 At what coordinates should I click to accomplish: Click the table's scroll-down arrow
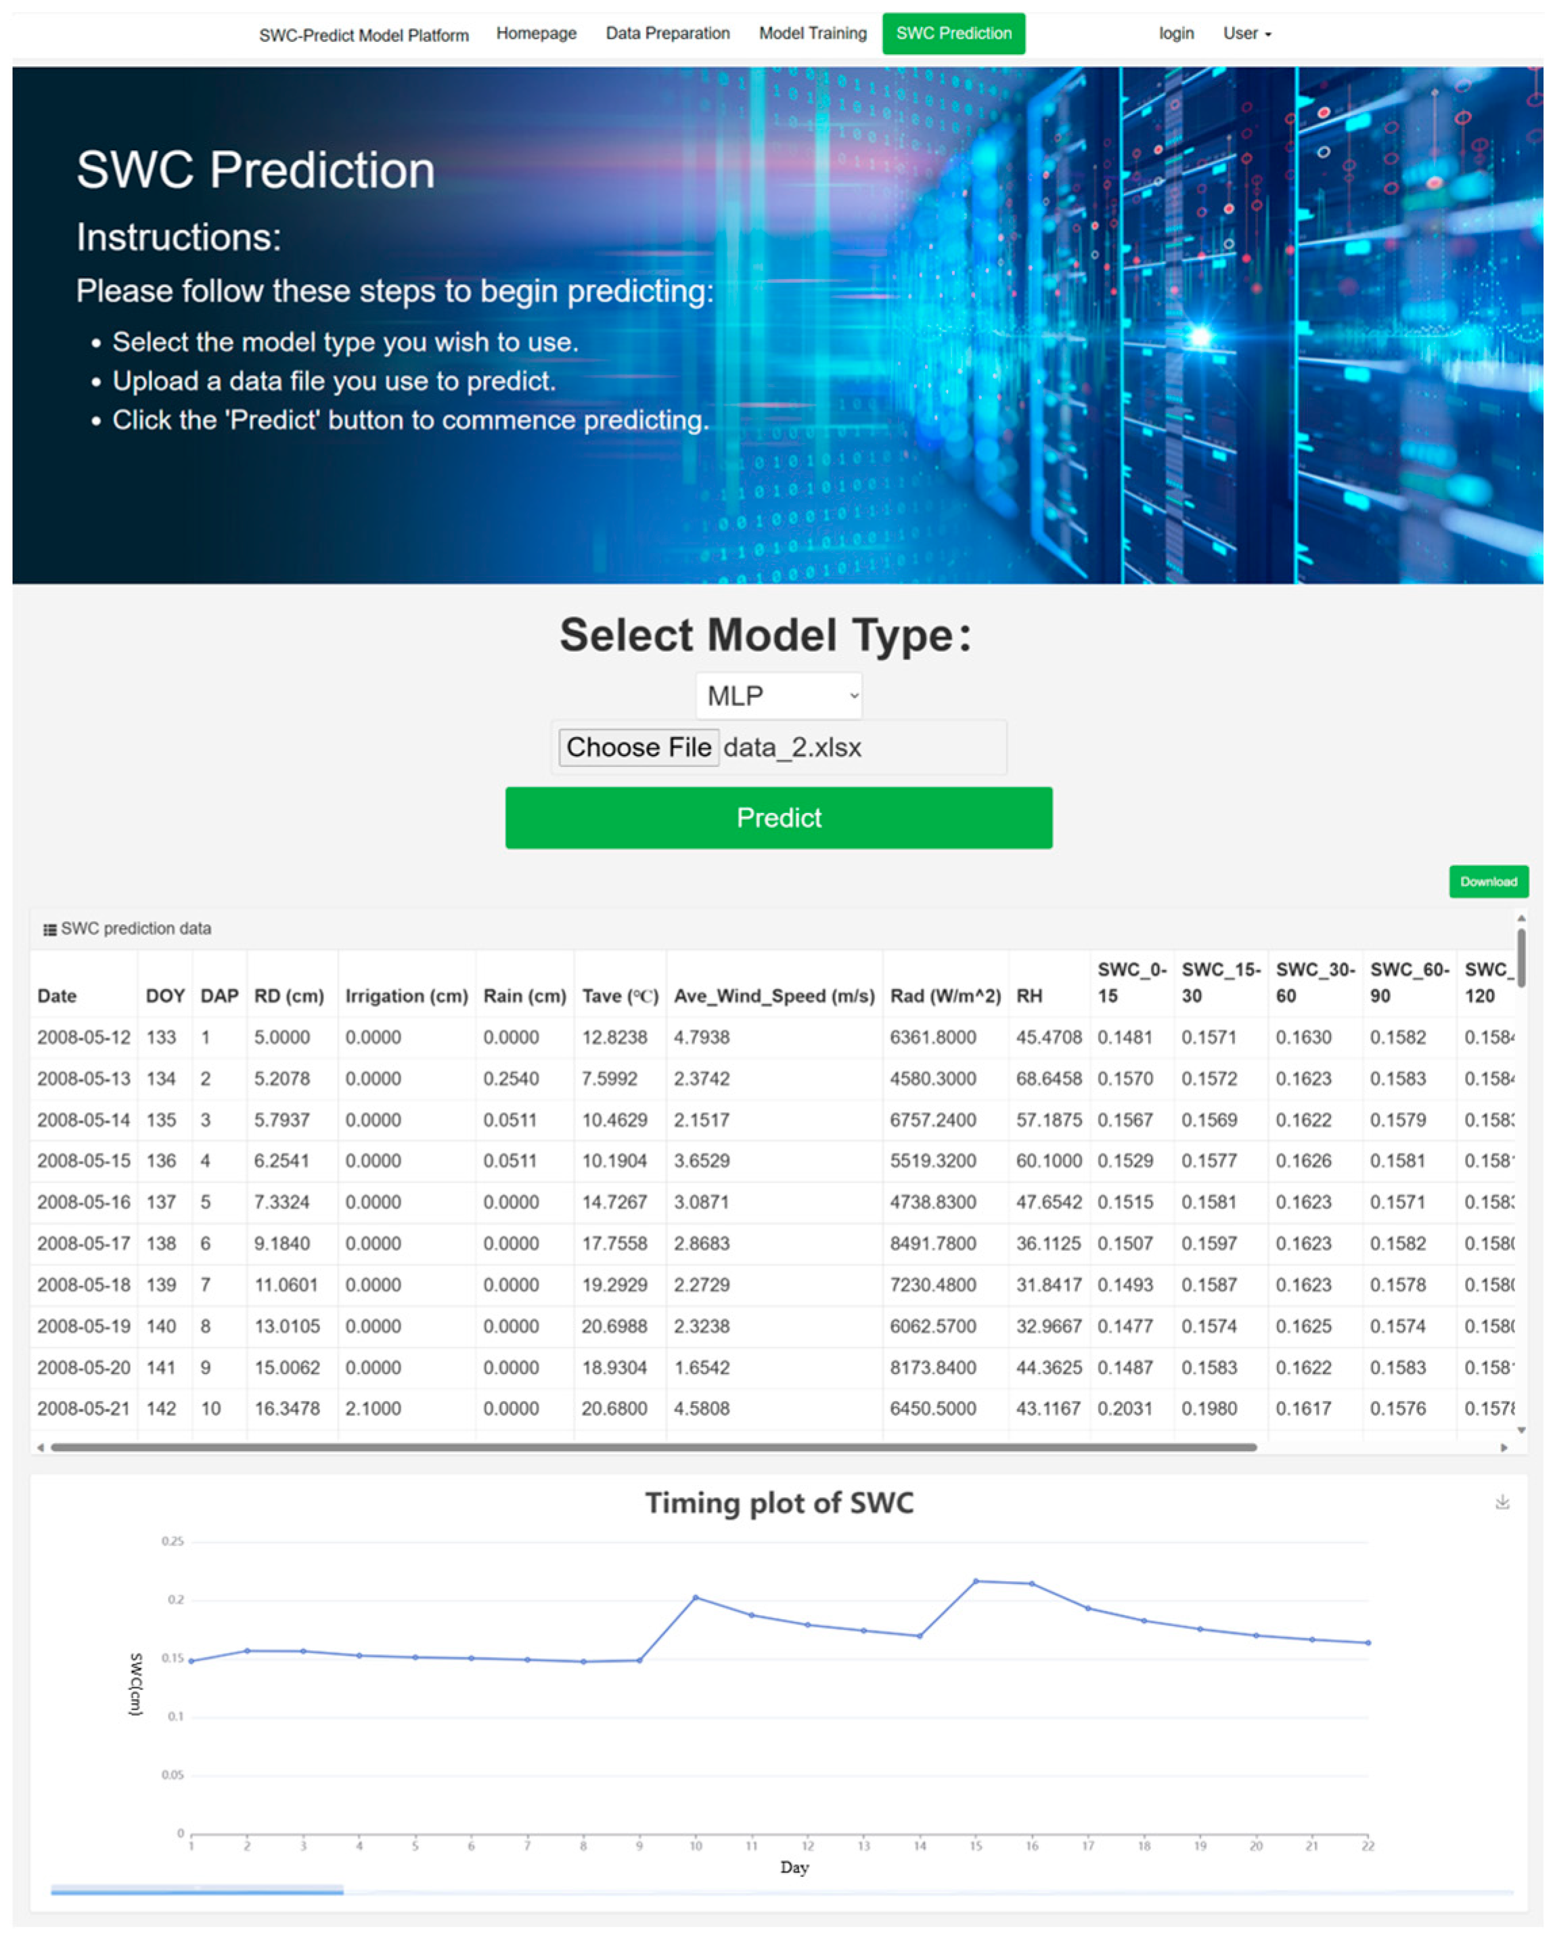[1521, 1430]
